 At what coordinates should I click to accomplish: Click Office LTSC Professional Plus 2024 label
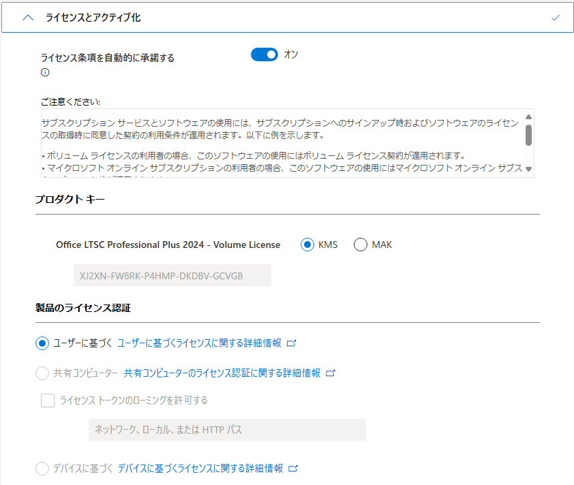(x=168, y=245)
